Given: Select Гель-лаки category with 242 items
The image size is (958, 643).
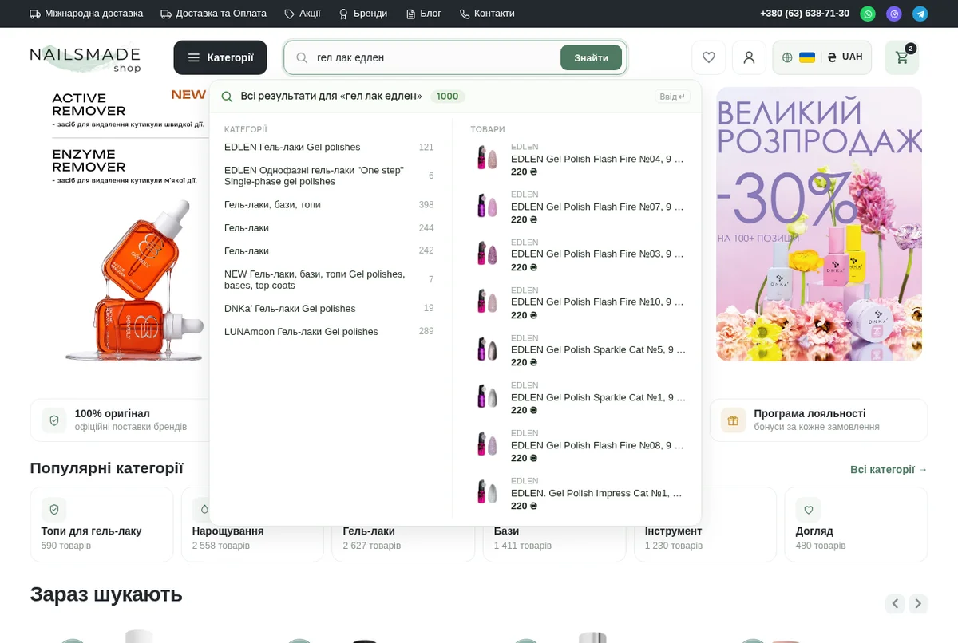Looking at the screenshot, I should (329, 250).
